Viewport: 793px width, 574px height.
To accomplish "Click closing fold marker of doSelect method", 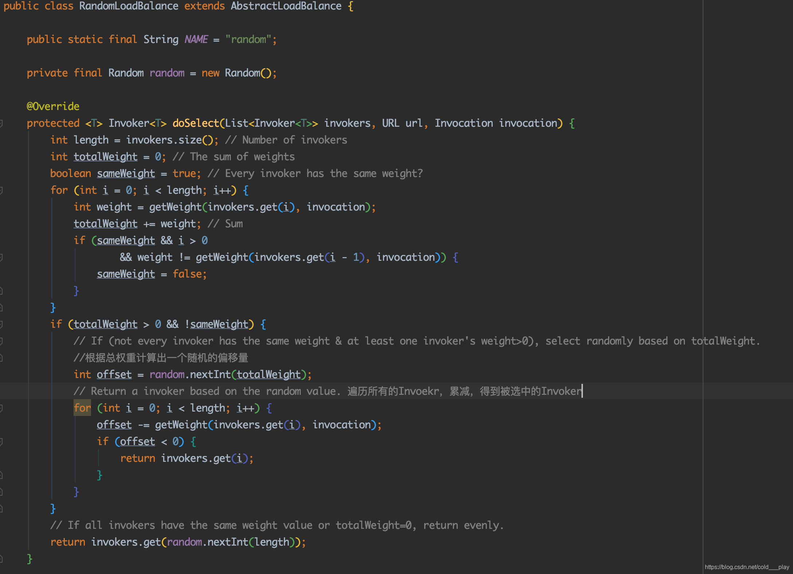I will (1, 559).
